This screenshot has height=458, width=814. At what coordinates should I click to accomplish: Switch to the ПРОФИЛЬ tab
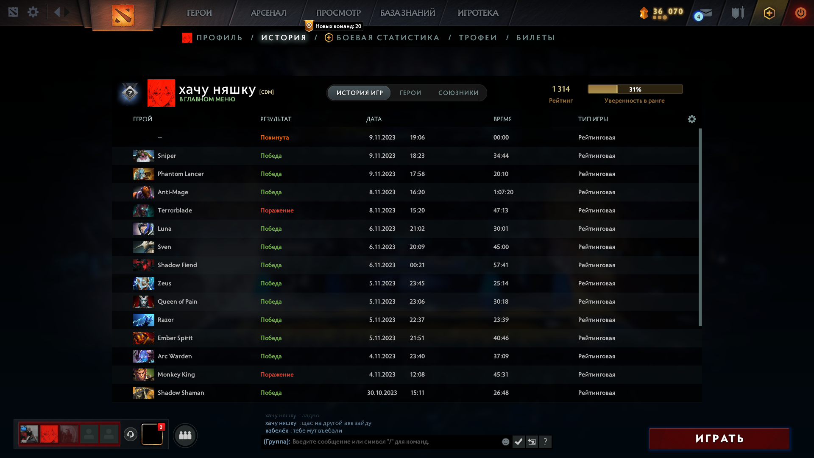click(x=219, y=38)
